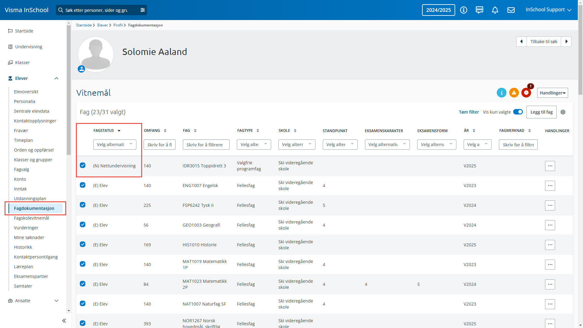Viewport: 583px width, 328px height.
Task: Open the mail envelope icon
Action: tap(511, 10)
